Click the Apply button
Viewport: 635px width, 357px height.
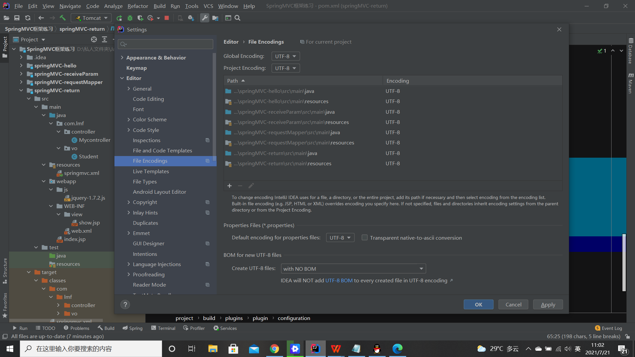[x=548, y=304]
